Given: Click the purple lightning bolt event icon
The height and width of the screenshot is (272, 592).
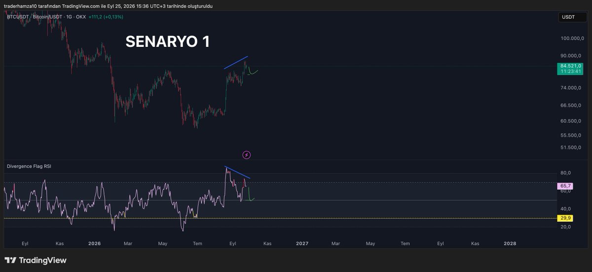Looking at the screenshot, I should (x=247, y=155).
